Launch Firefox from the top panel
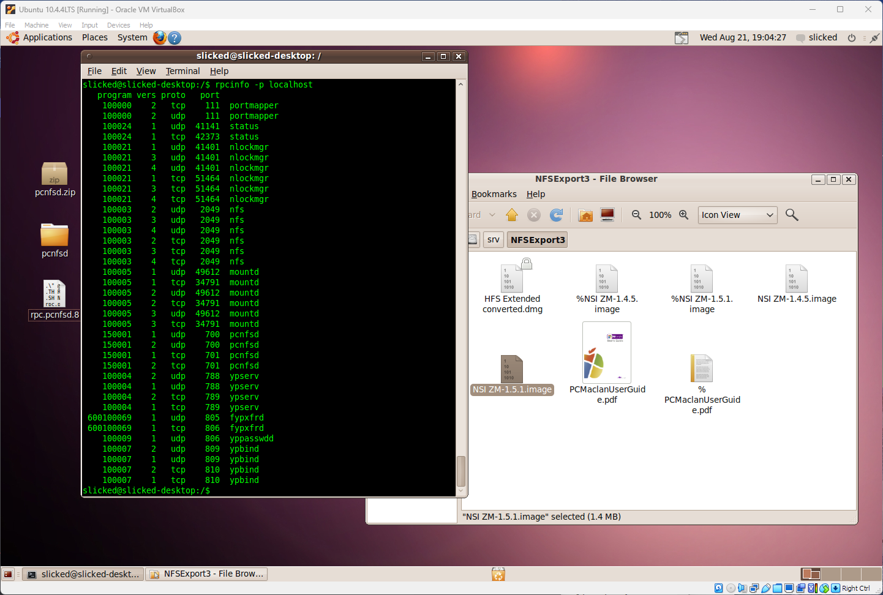Viewport: 883px width, 595px height. (160, 38)
